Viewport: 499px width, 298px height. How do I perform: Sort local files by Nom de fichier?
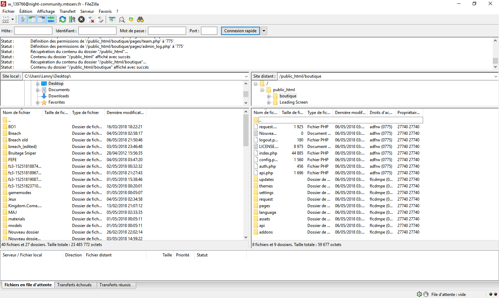21,113
